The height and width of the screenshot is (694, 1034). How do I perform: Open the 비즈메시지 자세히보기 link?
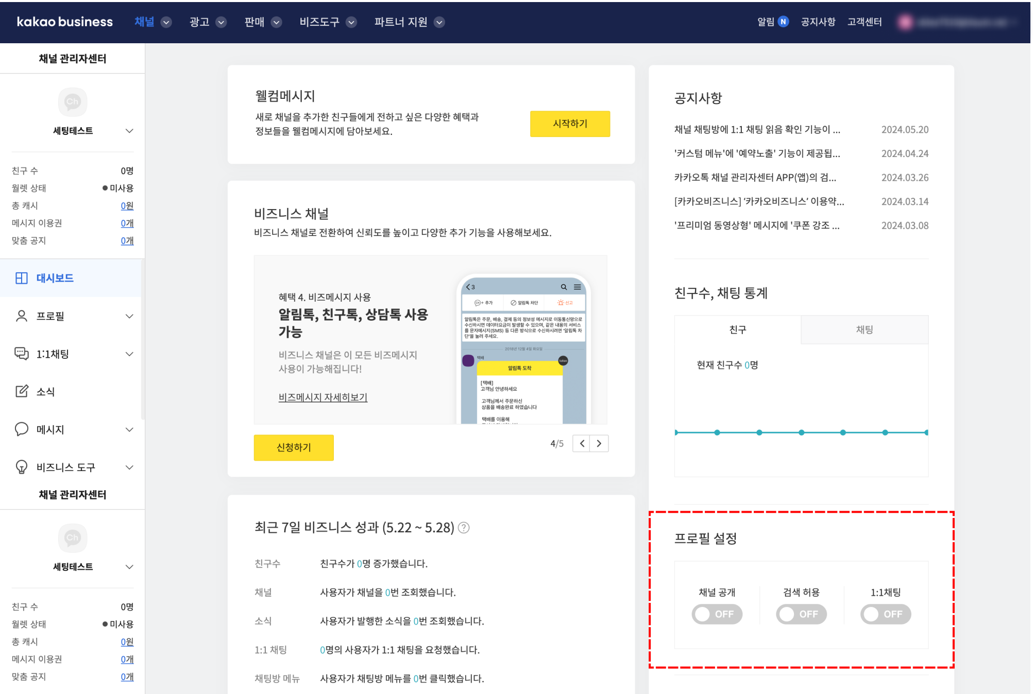(x=323, y=397)
